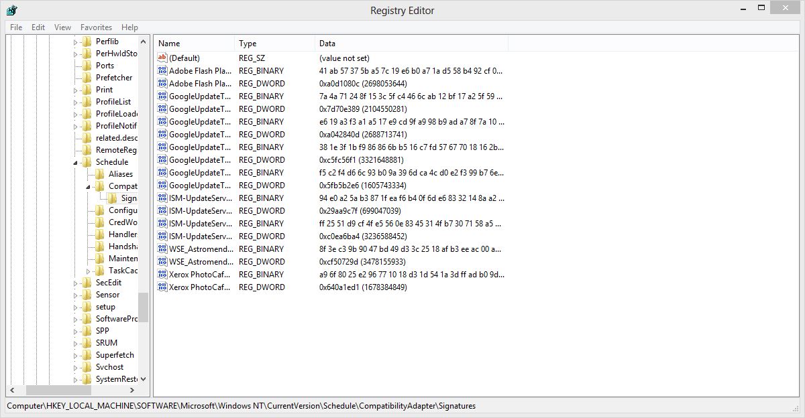Image resolution: width=805 pixels, height=418 pixels.
Task: Click icon of ISM-UpdateService value 0x29aa9c7f
Action: pos(162,211)
